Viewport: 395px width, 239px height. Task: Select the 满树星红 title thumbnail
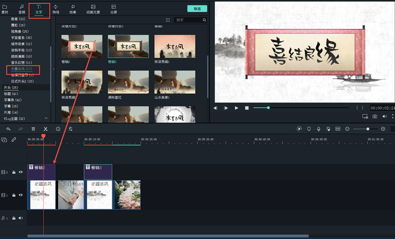point(128,82)
